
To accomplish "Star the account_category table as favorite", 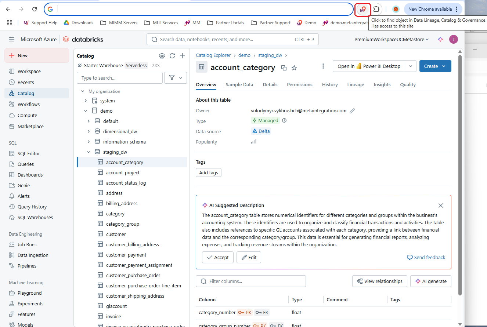I will (x=294, y=68).
